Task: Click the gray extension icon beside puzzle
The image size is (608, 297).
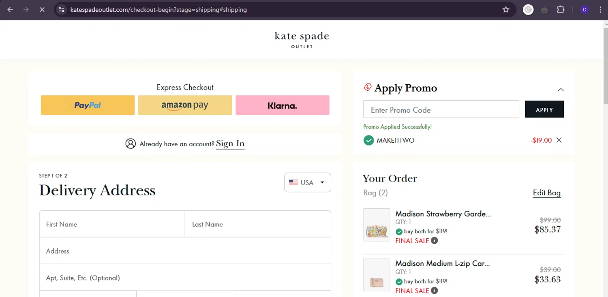Action: 544,10
